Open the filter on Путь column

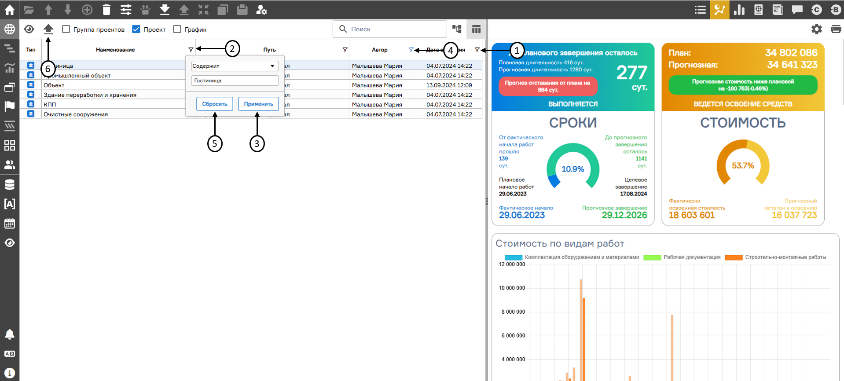point(345,50)
